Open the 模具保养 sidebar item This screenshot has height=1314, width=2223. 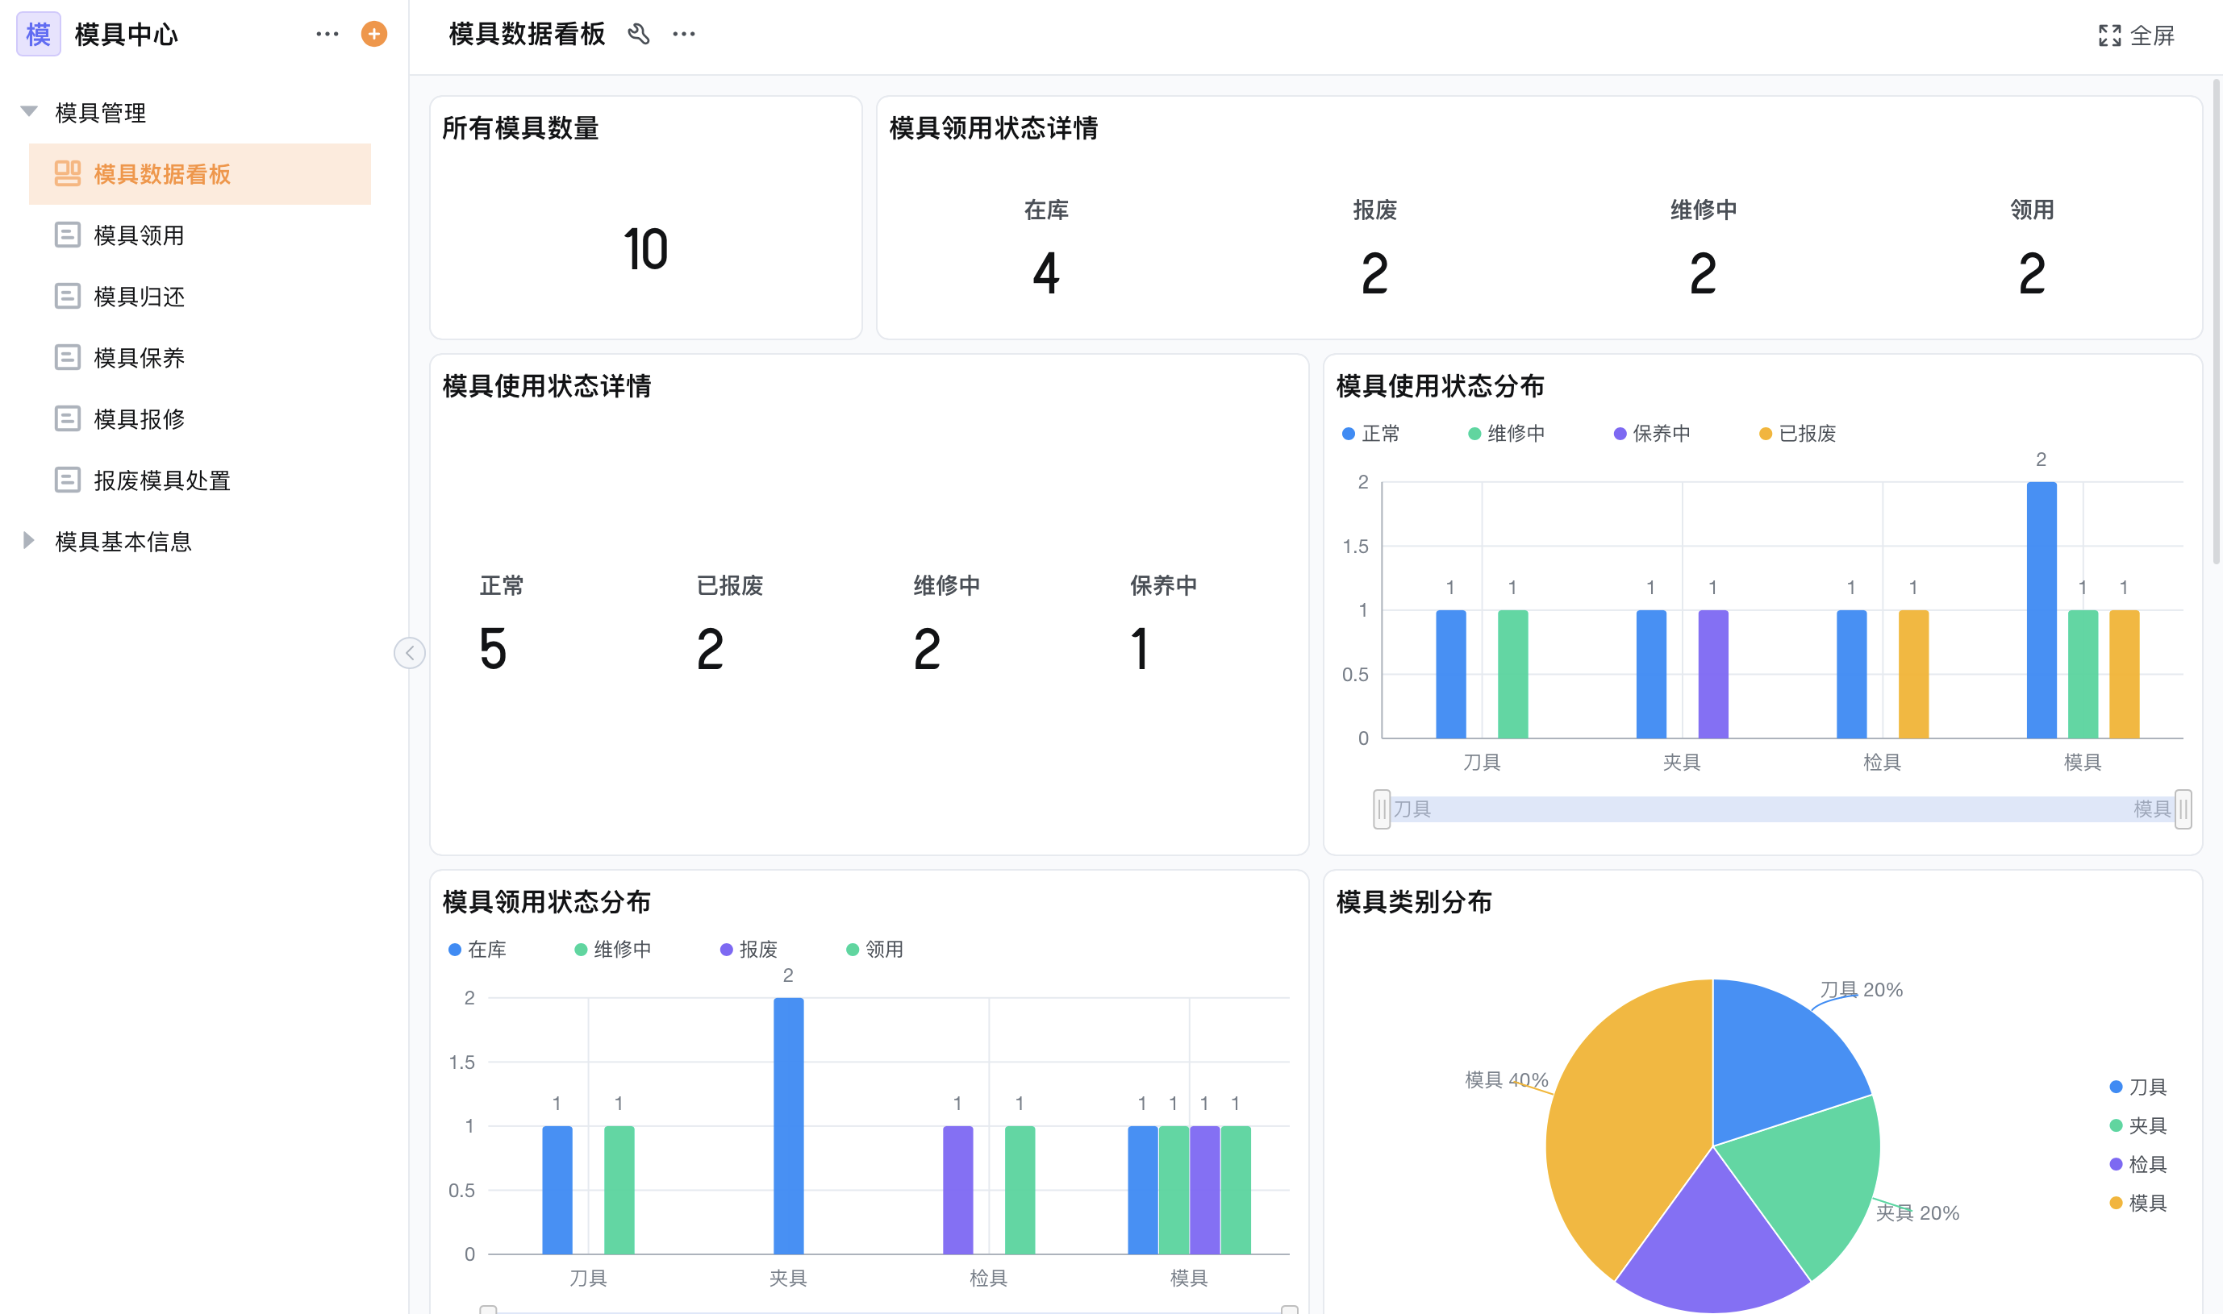click(200, 357)
